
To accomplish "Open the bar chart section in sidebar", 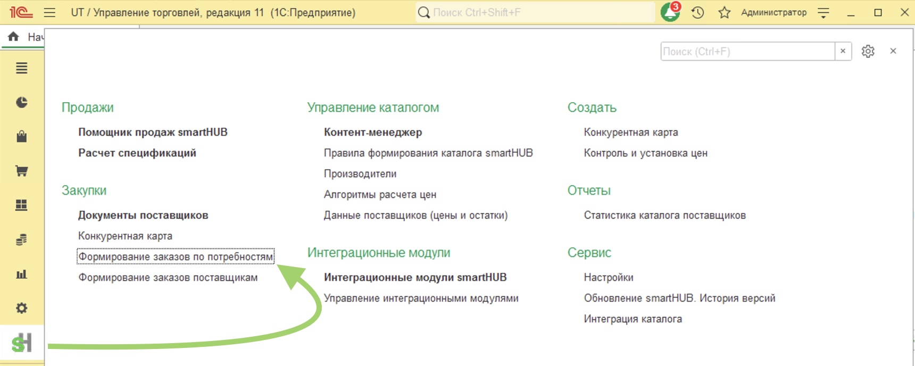I will (x=22, y=274).
